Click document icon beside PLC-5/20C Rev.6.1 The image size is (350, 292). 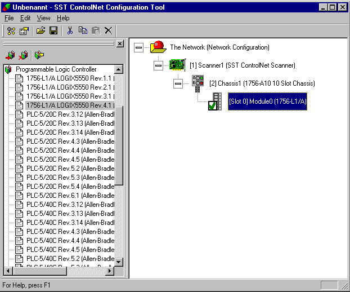(19, 196)
